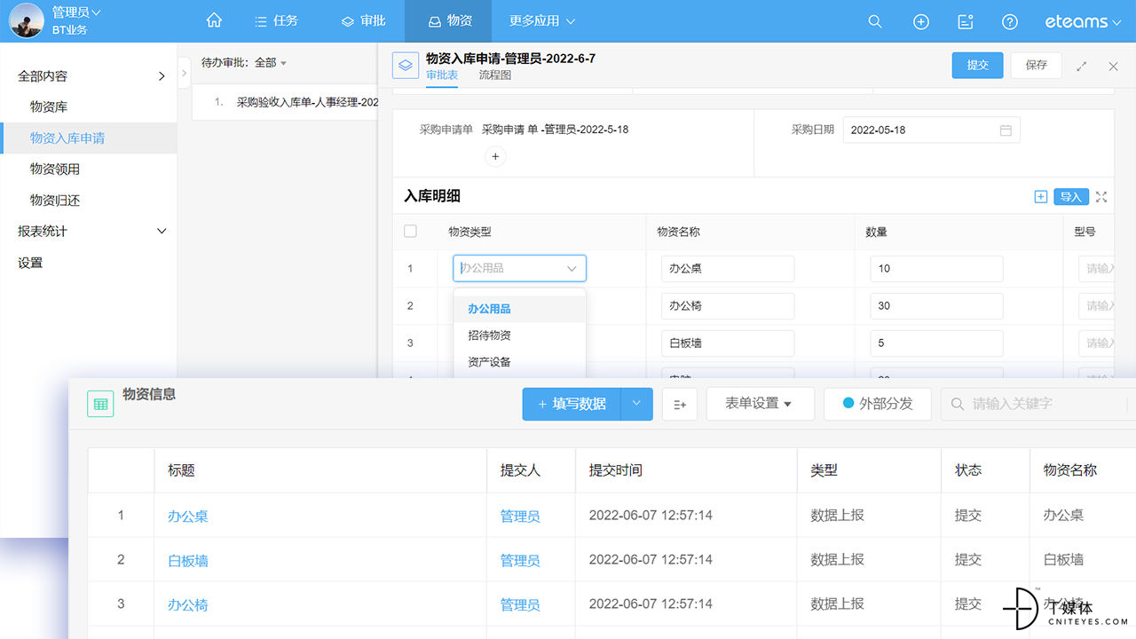Open 物资领用 in the sidebar

[x=55, y=169]
